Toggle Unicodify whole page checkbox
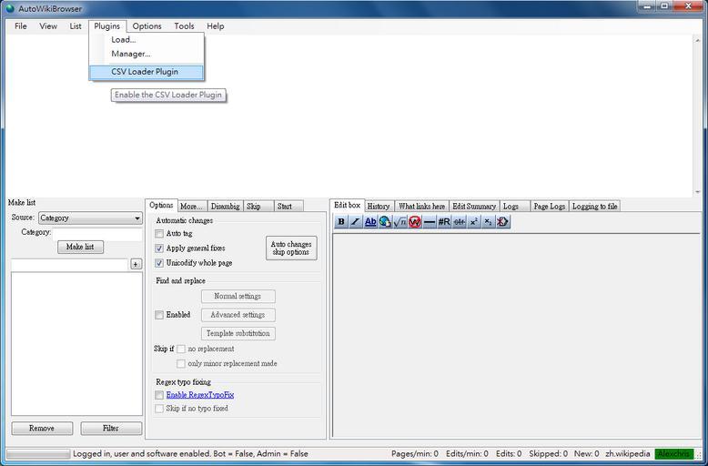Viewport: 708px width, 466px height. (159, 263)
